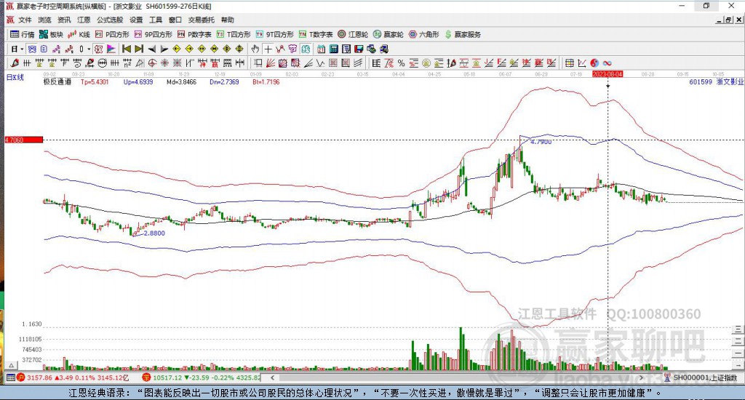Click the 行情 toolbar button
745x400 pixels.
23,34
